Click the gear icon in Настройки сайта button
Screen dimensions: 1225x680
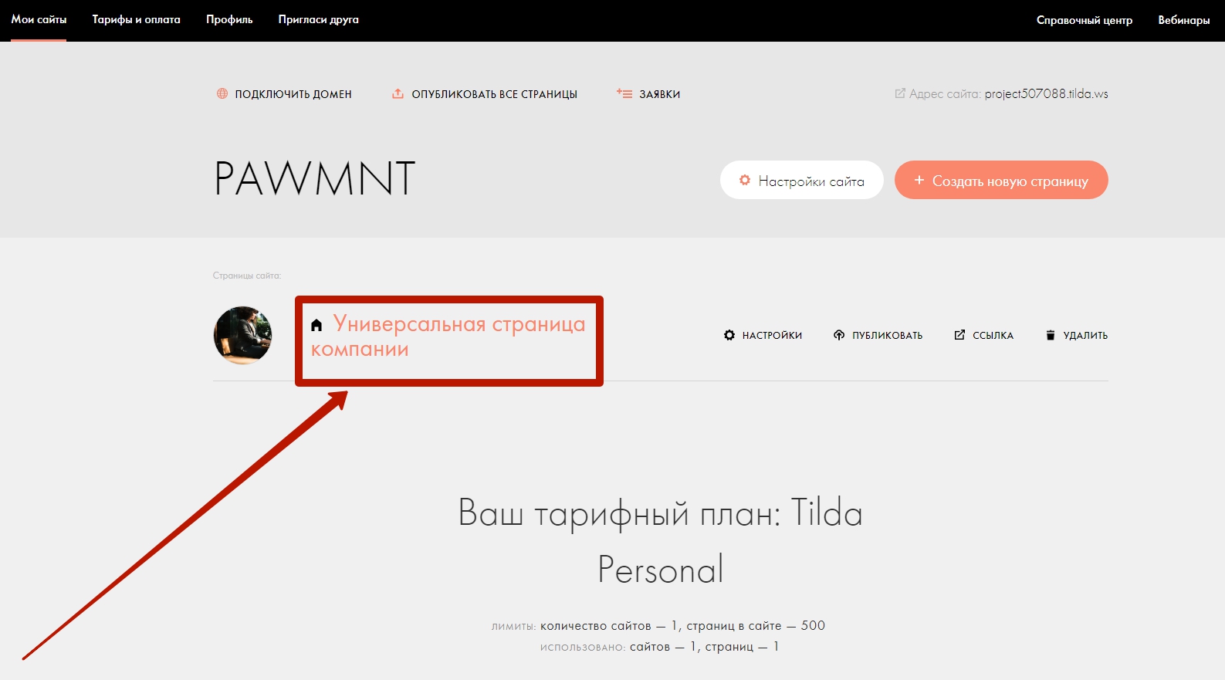745,180
